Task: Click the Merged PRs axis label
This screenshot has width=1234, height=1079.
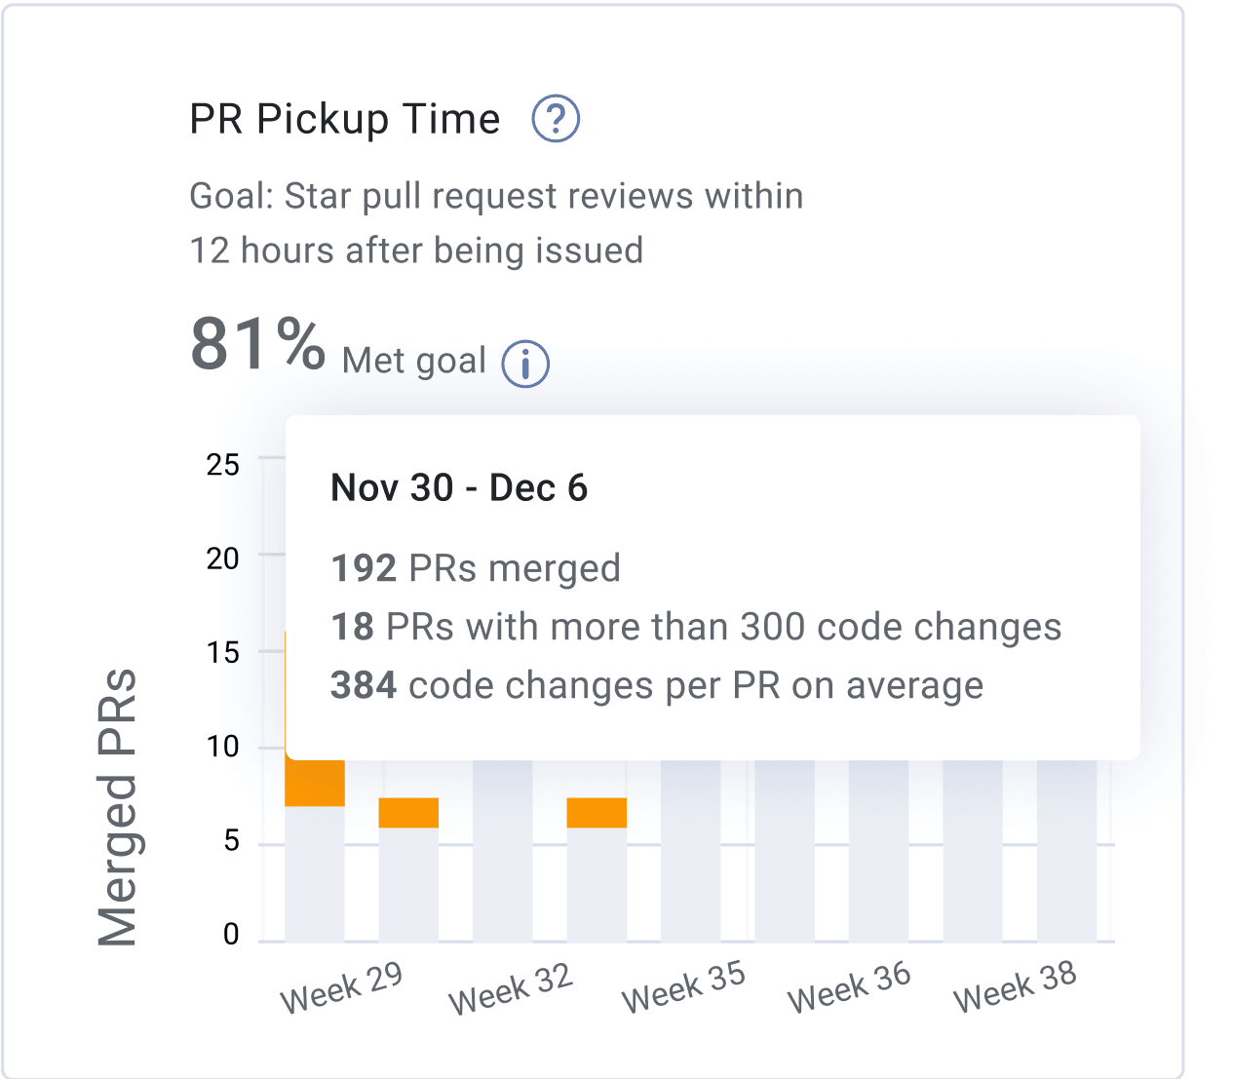Action: [x=116, y=801]
